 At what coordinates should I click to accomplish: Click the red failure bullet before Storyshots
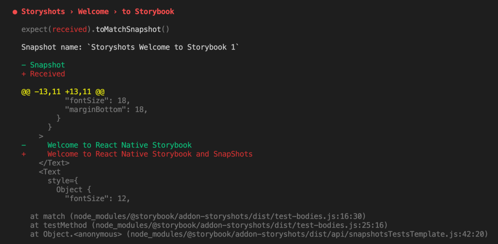coord(15,12)
